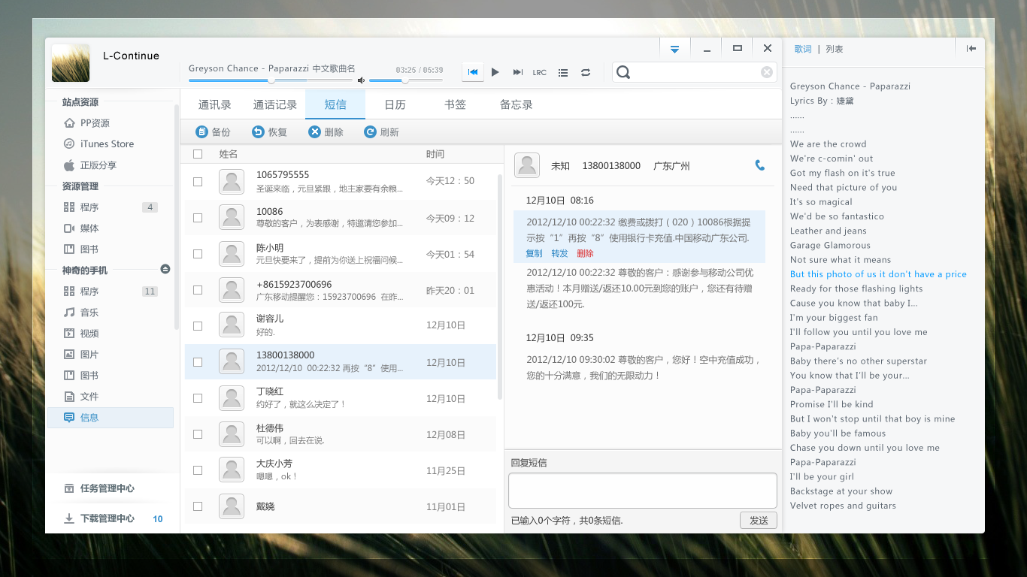Sort messages by 姓名 column

click(x=229, y=154)
